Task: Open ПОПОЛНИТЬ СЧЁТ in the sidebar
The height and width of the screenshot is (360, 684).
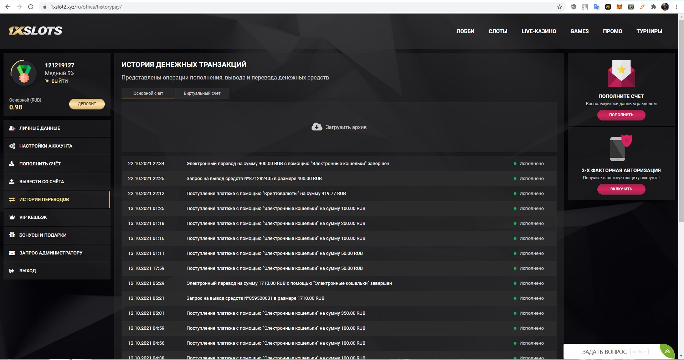Action: 57,164
